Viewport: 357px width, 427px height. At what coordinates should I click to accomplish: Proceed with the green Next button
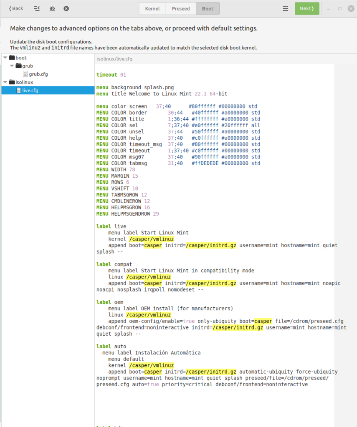[307, 8]
